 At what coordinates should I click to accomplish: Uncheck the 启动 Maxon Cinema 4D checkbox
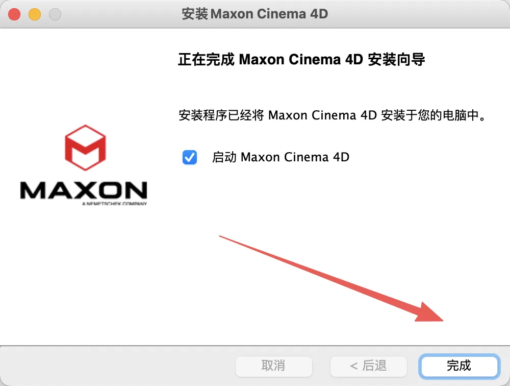coord(190,157)
